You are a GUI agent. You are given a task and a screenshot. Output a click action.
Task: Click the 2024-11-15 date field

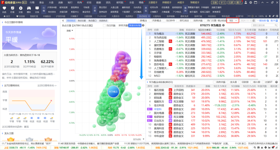[247, 21]
